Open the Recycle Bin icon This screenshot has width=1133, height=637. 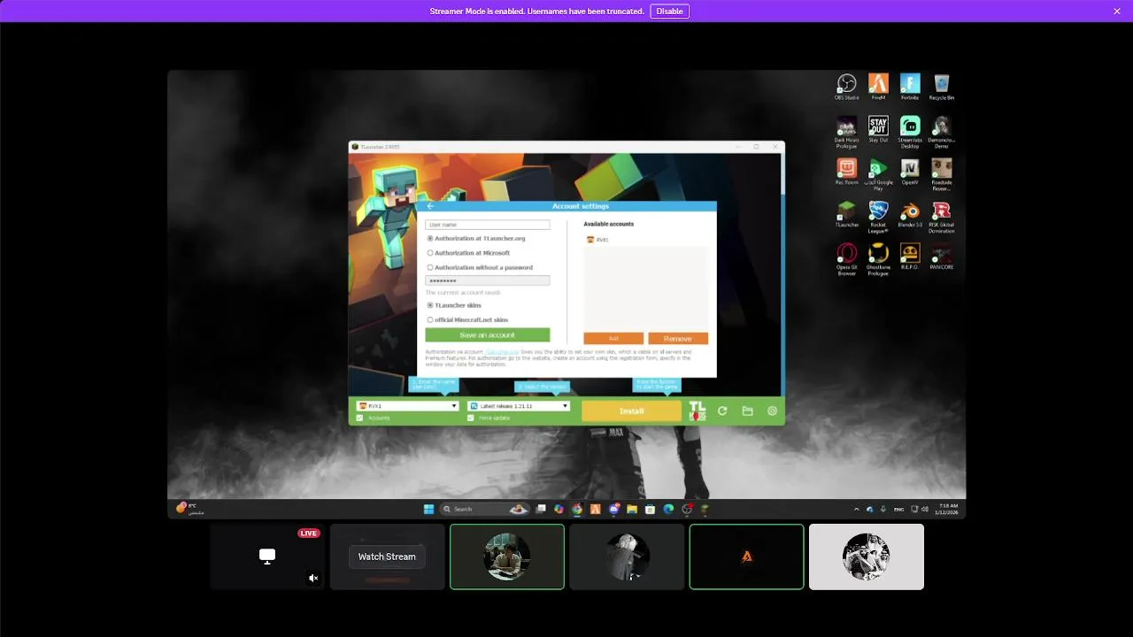coord(942,87)
